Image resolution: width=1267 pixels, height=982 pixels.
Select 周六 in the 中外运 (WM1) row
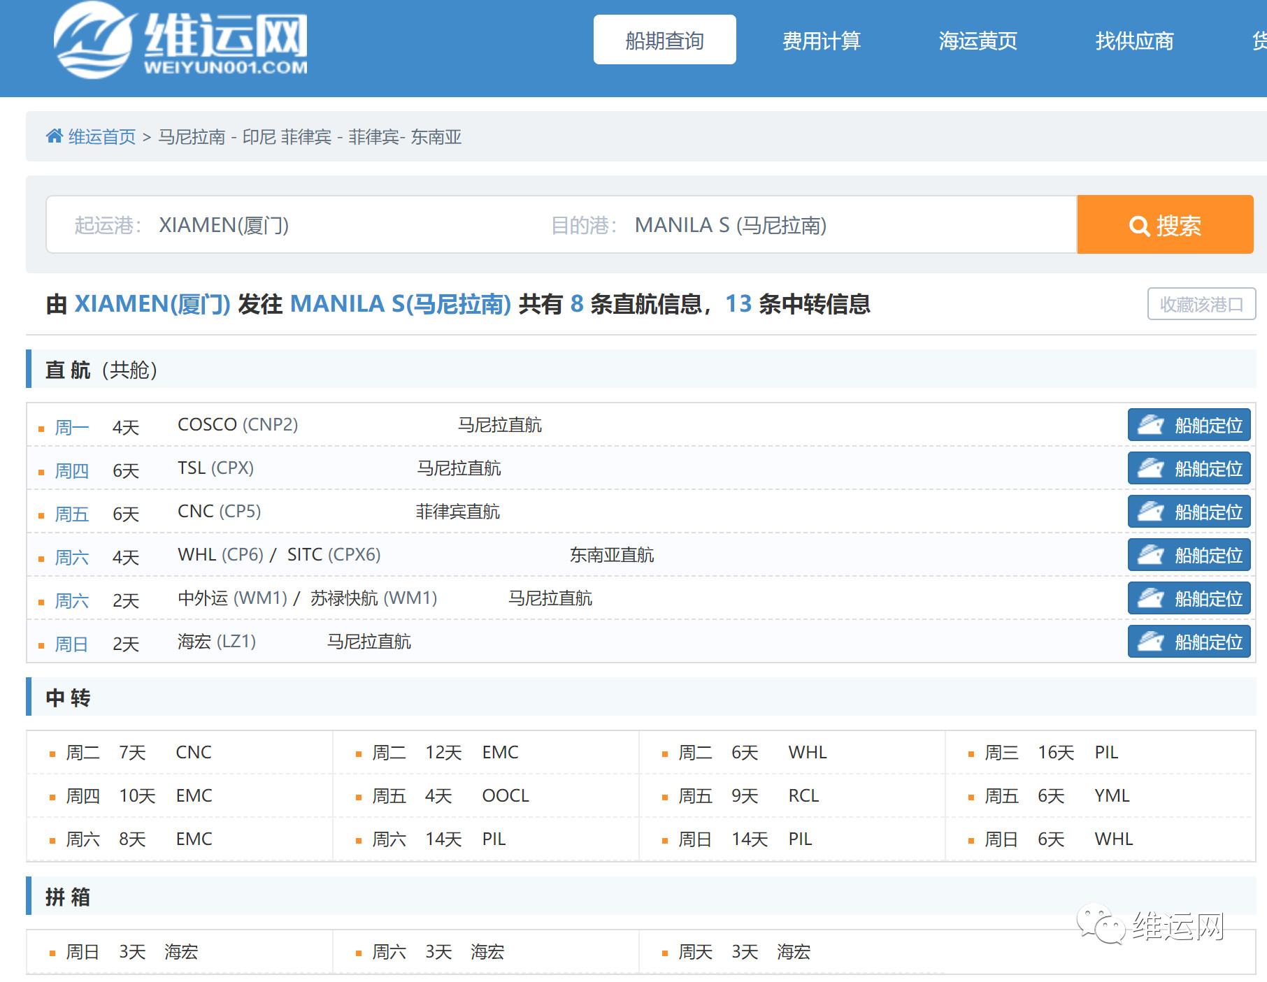(x=72, y=600)
